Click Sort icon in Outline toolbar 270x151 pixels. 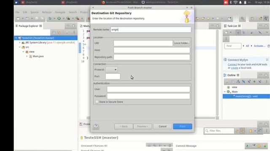pos(238,82)
